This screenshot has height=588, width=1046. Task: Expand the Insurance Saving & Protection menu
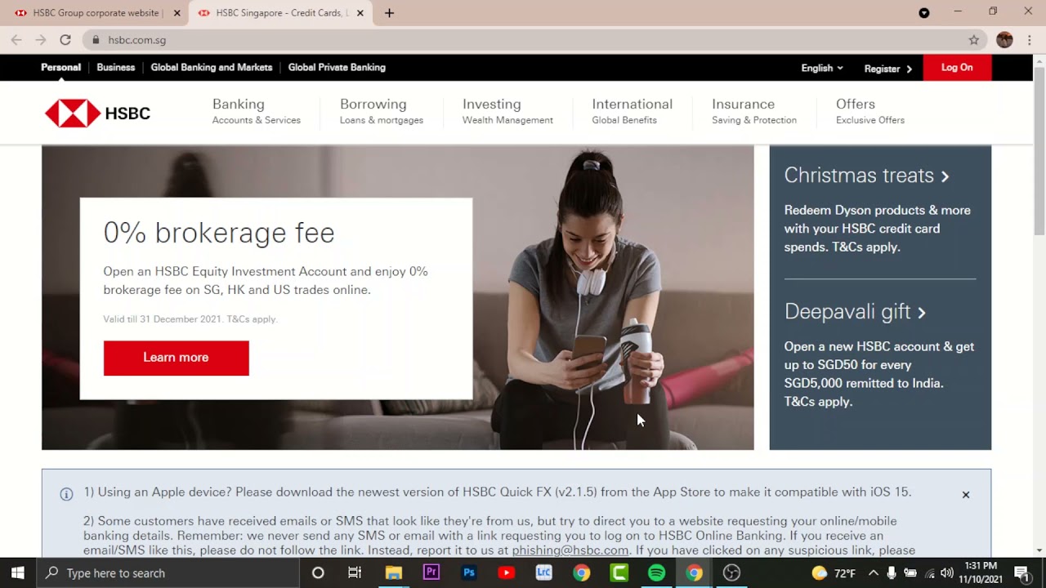click(753, 111)
